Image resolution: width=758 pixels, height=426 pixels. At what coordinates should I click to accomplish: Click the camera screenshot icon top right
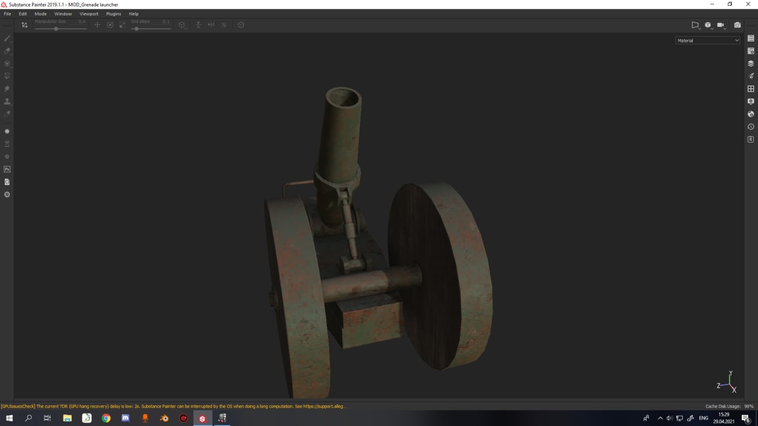tap(737, 25)
